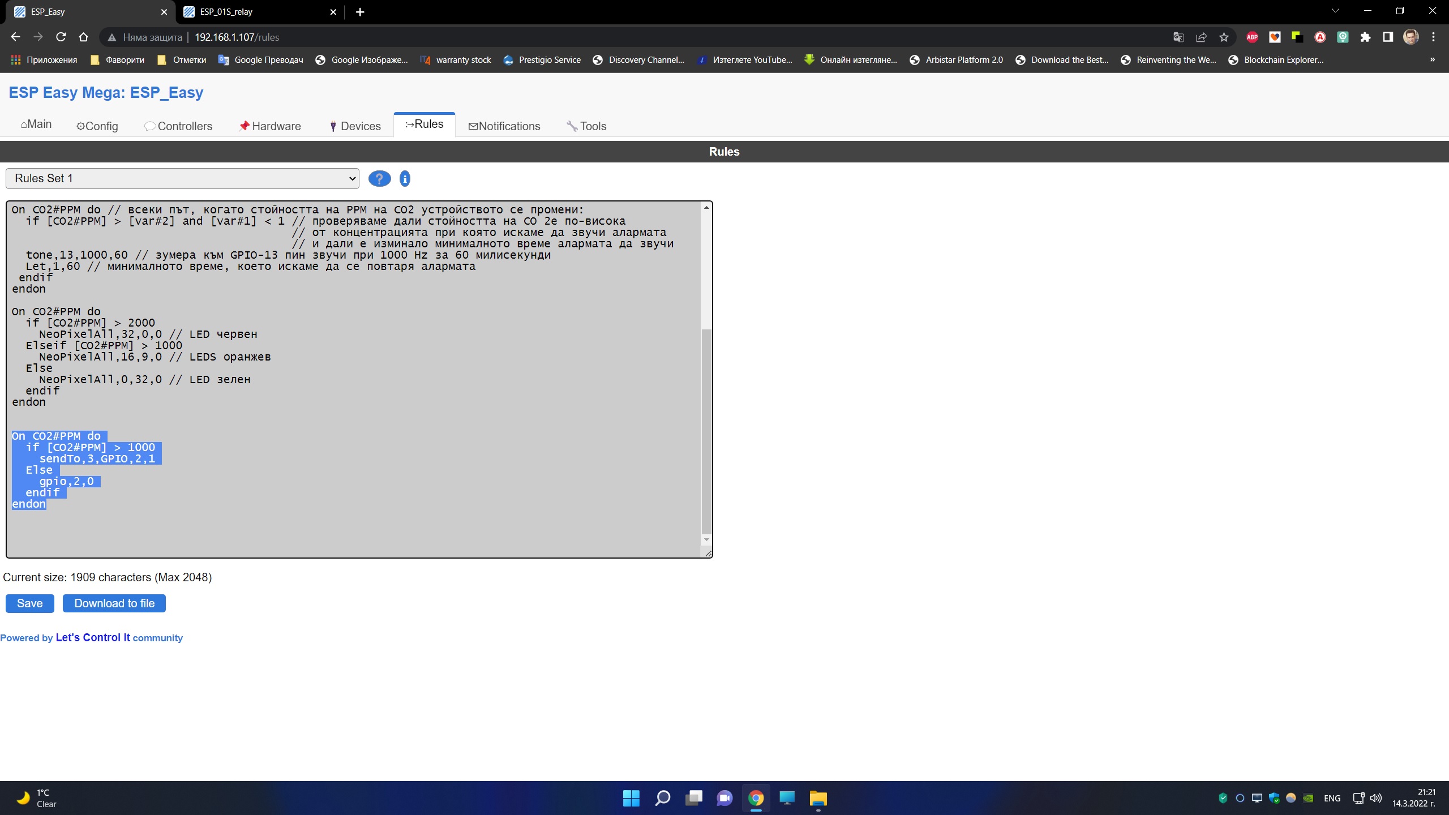
Task: Open the clock showing 21:21
Action: tap(1413, 798)
